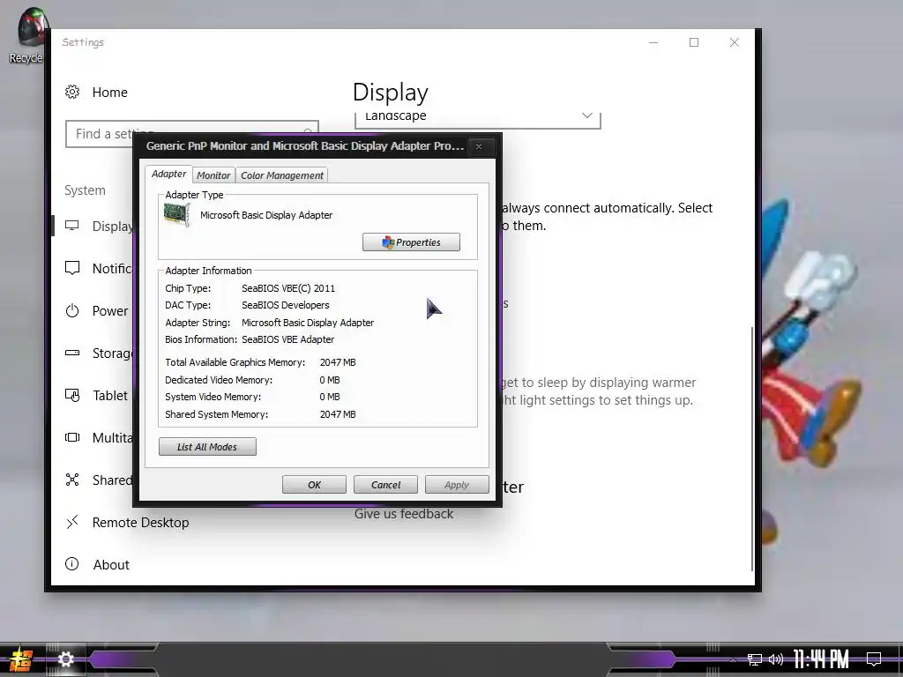903x677 pixels.
Task: Open Remote Desktop settings page
Action: 140,522
